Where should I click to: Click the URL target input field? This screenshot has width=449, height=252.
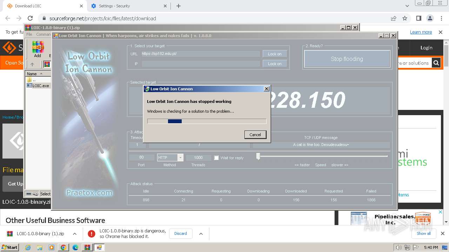[201, 54]
